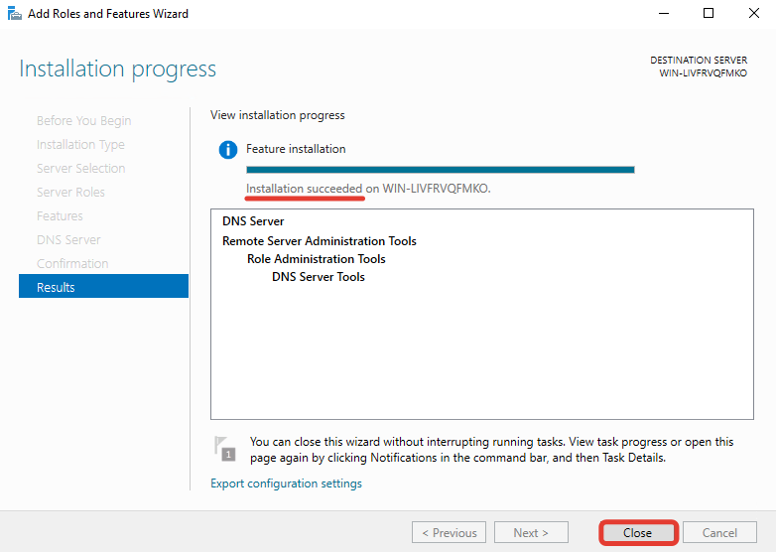Viewport: 776px width, 552px height.
Task: Select the Results step in the sidebar
Action: pos(103,287)
